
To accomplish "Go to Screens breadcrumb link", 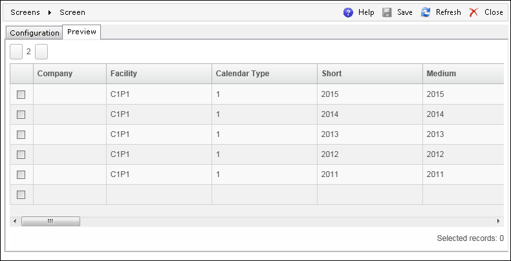I will (x=25, y=12).
